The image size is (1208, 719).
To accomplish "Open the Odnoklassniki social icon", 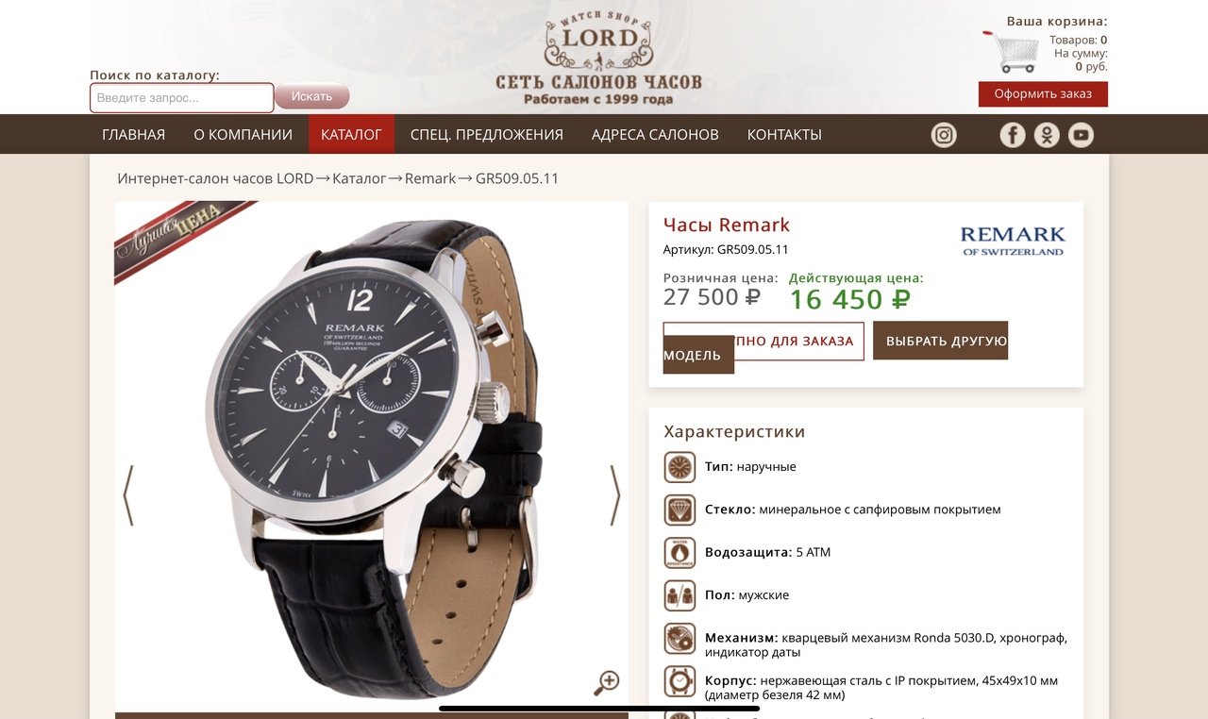I will 1047,135.
